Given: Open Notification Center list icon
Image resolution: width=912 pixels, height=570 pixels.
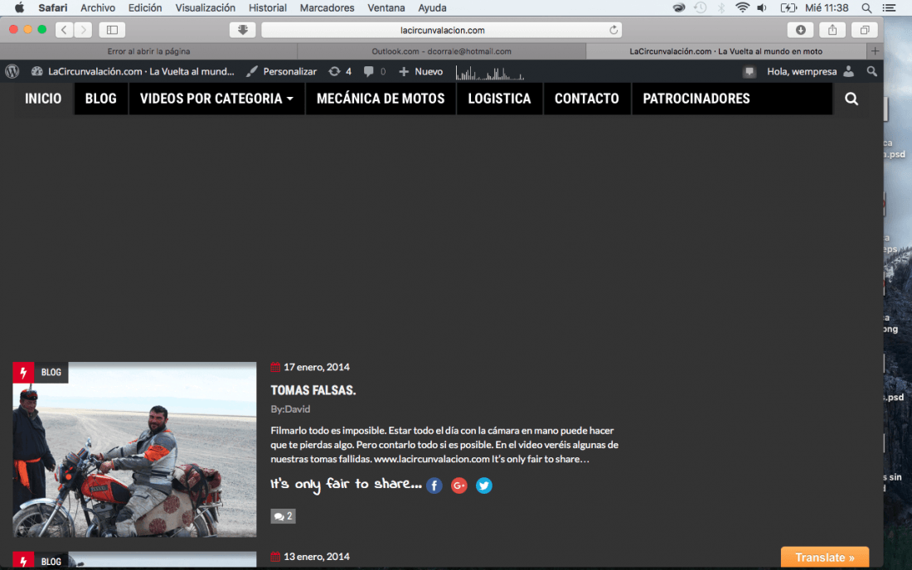Looking at the screenshot, I should [x=889, y=8].
